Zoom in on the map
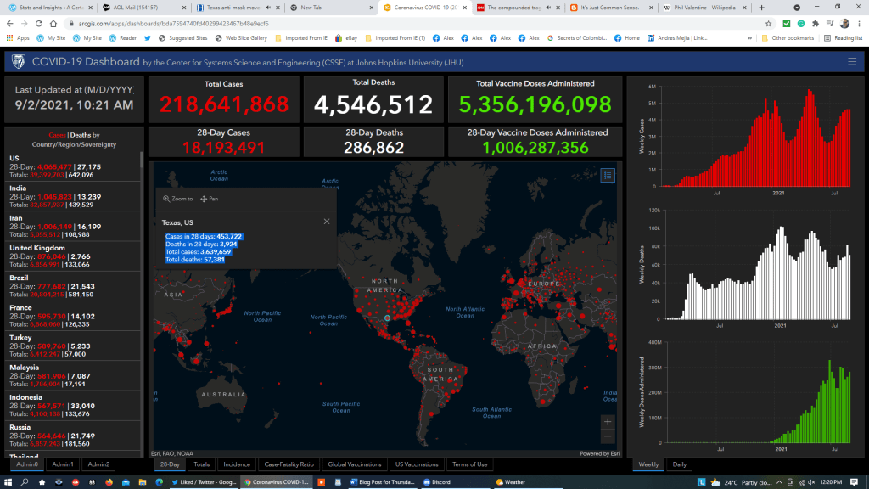The height and width of the screenshot is (489, 869). click(607, 421)
